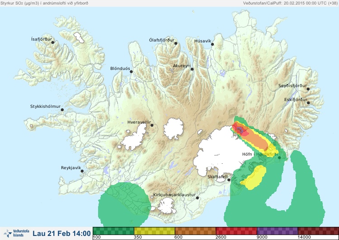Click the 'Ólafsfjörður' map label
339x240 pixels.
(162, 40)
